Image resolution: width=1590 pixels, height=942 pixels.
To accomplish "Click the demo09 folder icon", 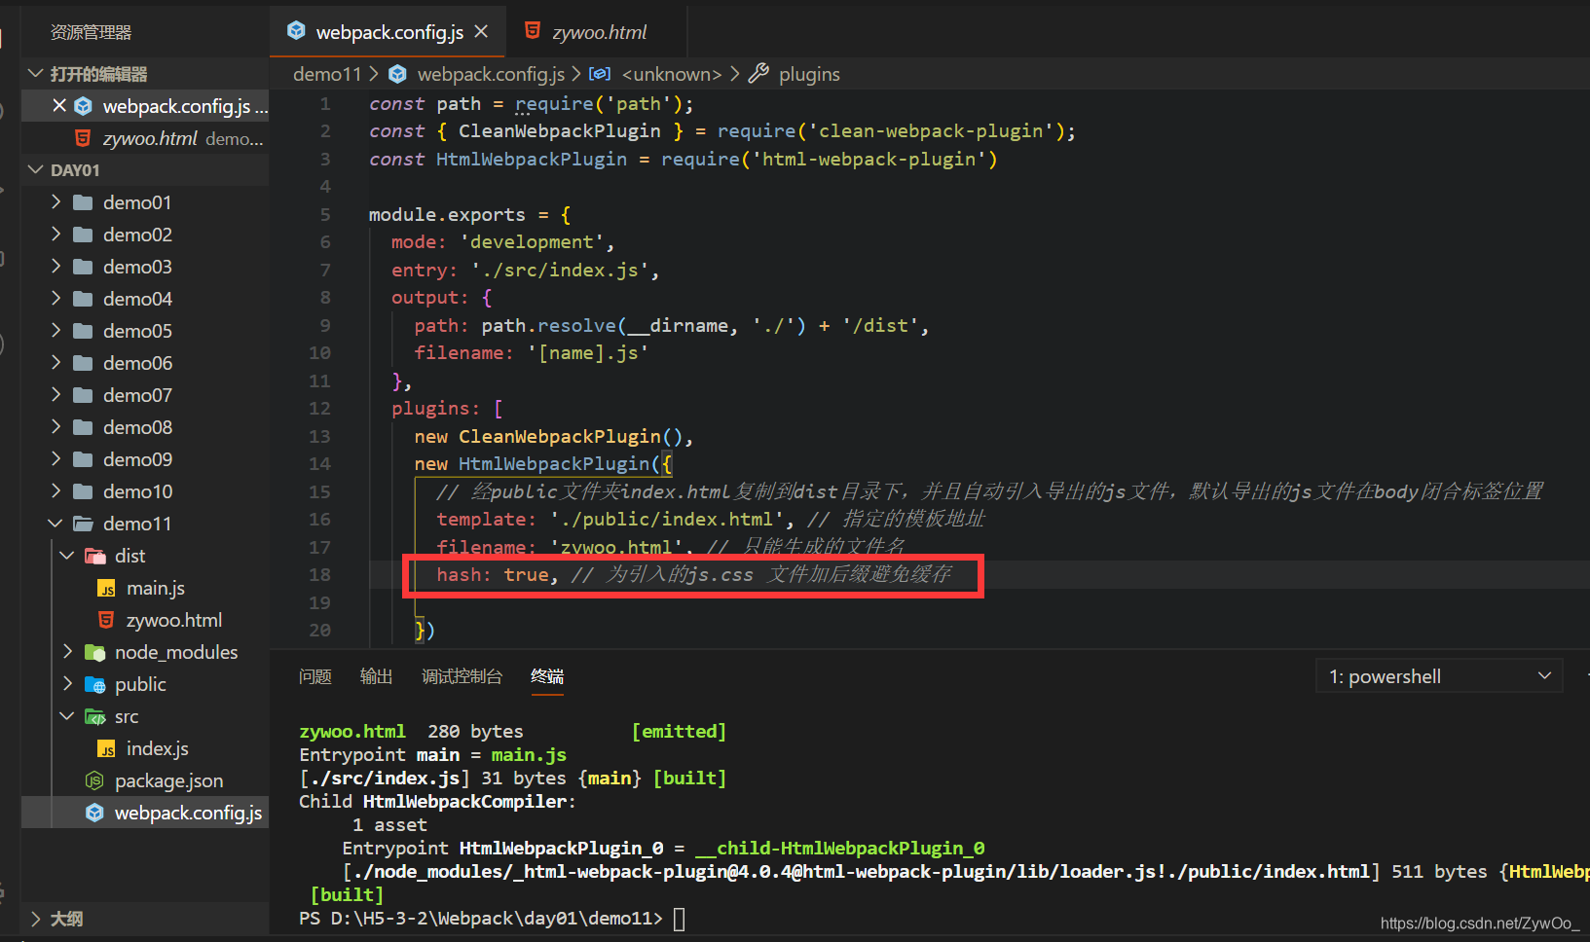I will (x=84, y=459).
